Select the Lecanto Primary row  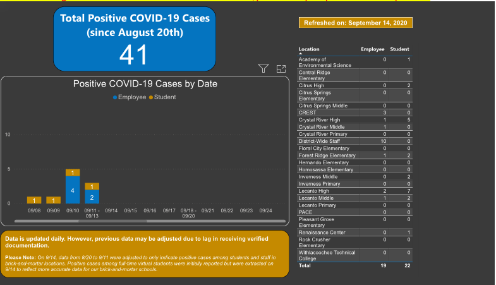pos(355,205)
